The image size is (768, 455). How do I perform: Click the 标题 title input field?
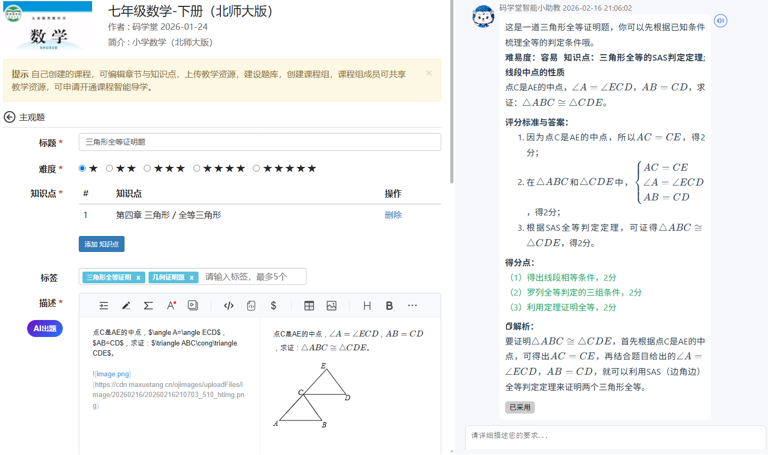[x=260, y=142]
